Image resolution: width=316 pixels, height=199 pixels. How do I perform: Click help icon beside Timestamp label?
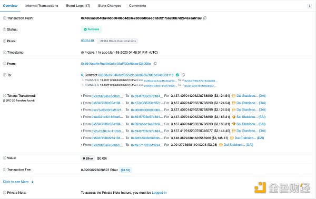coord(4,52)
